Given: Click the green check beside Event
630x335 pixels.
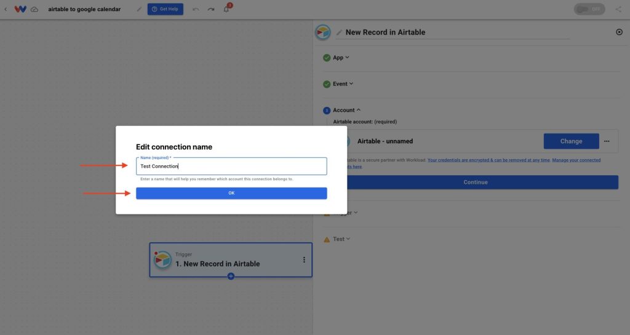Looking at the screenshot, I should click(327, 84).
